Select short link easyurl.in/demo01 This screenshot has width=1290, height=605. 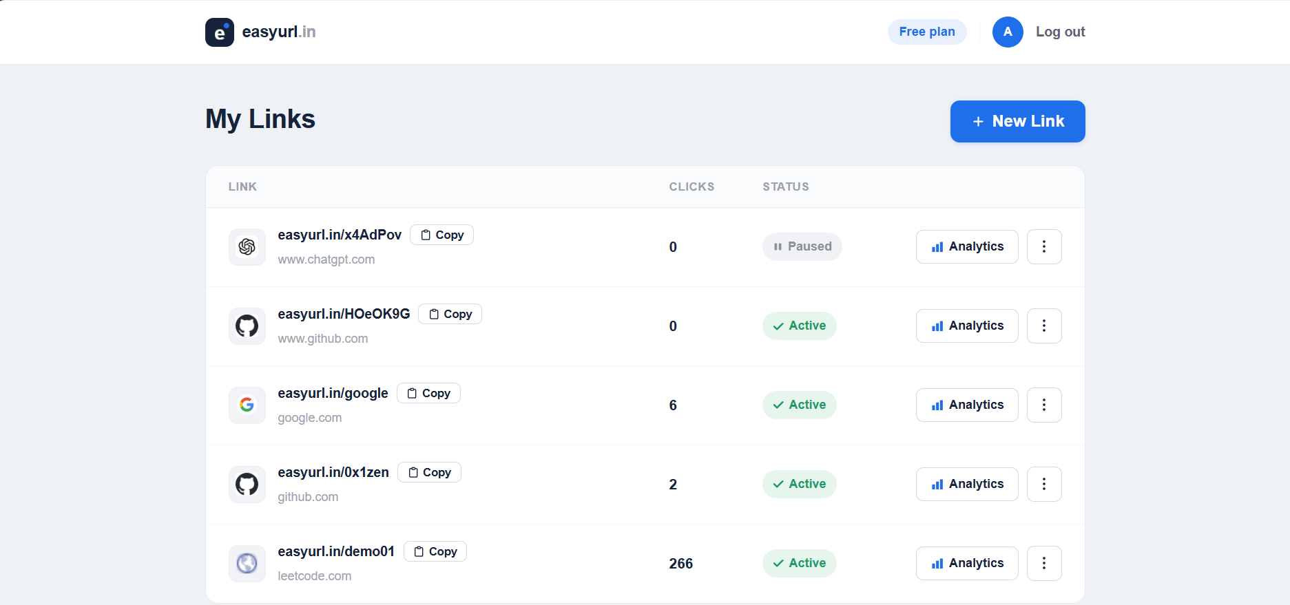(336, 551)
